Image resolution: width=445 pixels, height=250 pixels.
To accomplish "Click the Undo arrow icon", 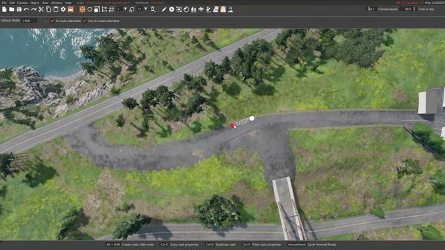I will coord(26,9).
